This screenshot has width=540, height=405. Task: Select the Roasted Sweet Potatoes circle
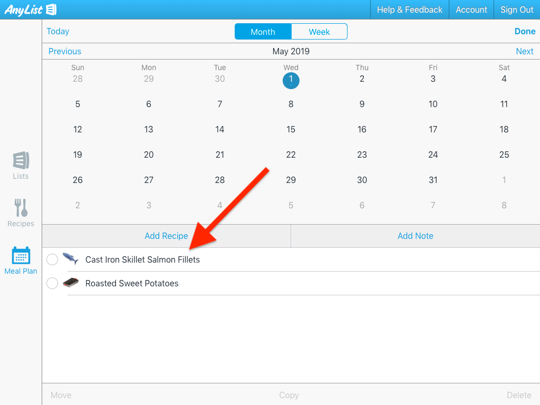52,283
